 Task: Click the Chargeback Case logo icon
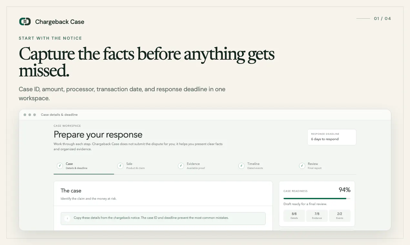(25, 22)
